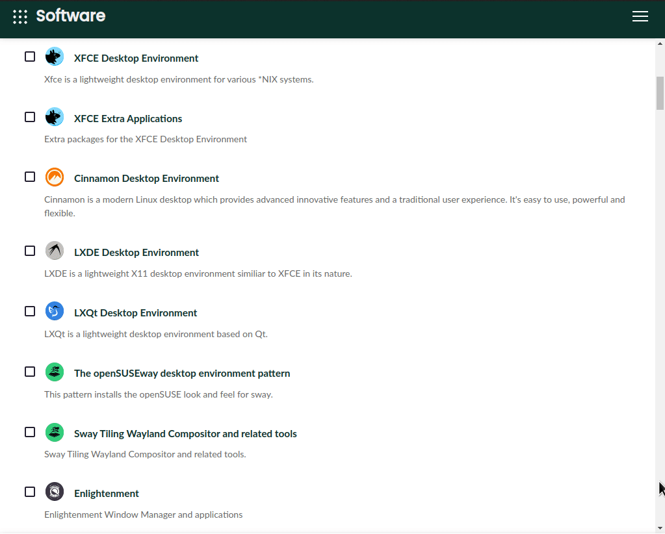Viewport: 665px width, 534px height.
Task: Click the LXDE swallow bird icon
Action: tap(55, 251)
